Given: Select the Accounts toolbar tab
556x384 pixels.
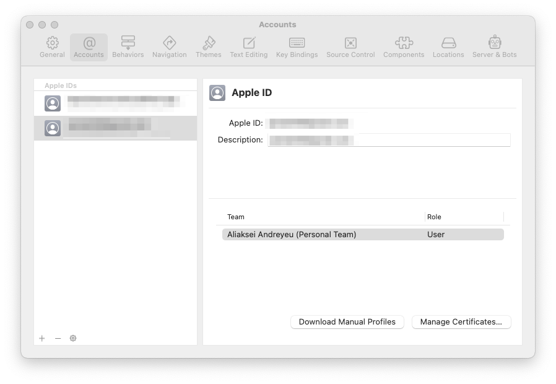Looking at the screenshot, I should [89, 46].
